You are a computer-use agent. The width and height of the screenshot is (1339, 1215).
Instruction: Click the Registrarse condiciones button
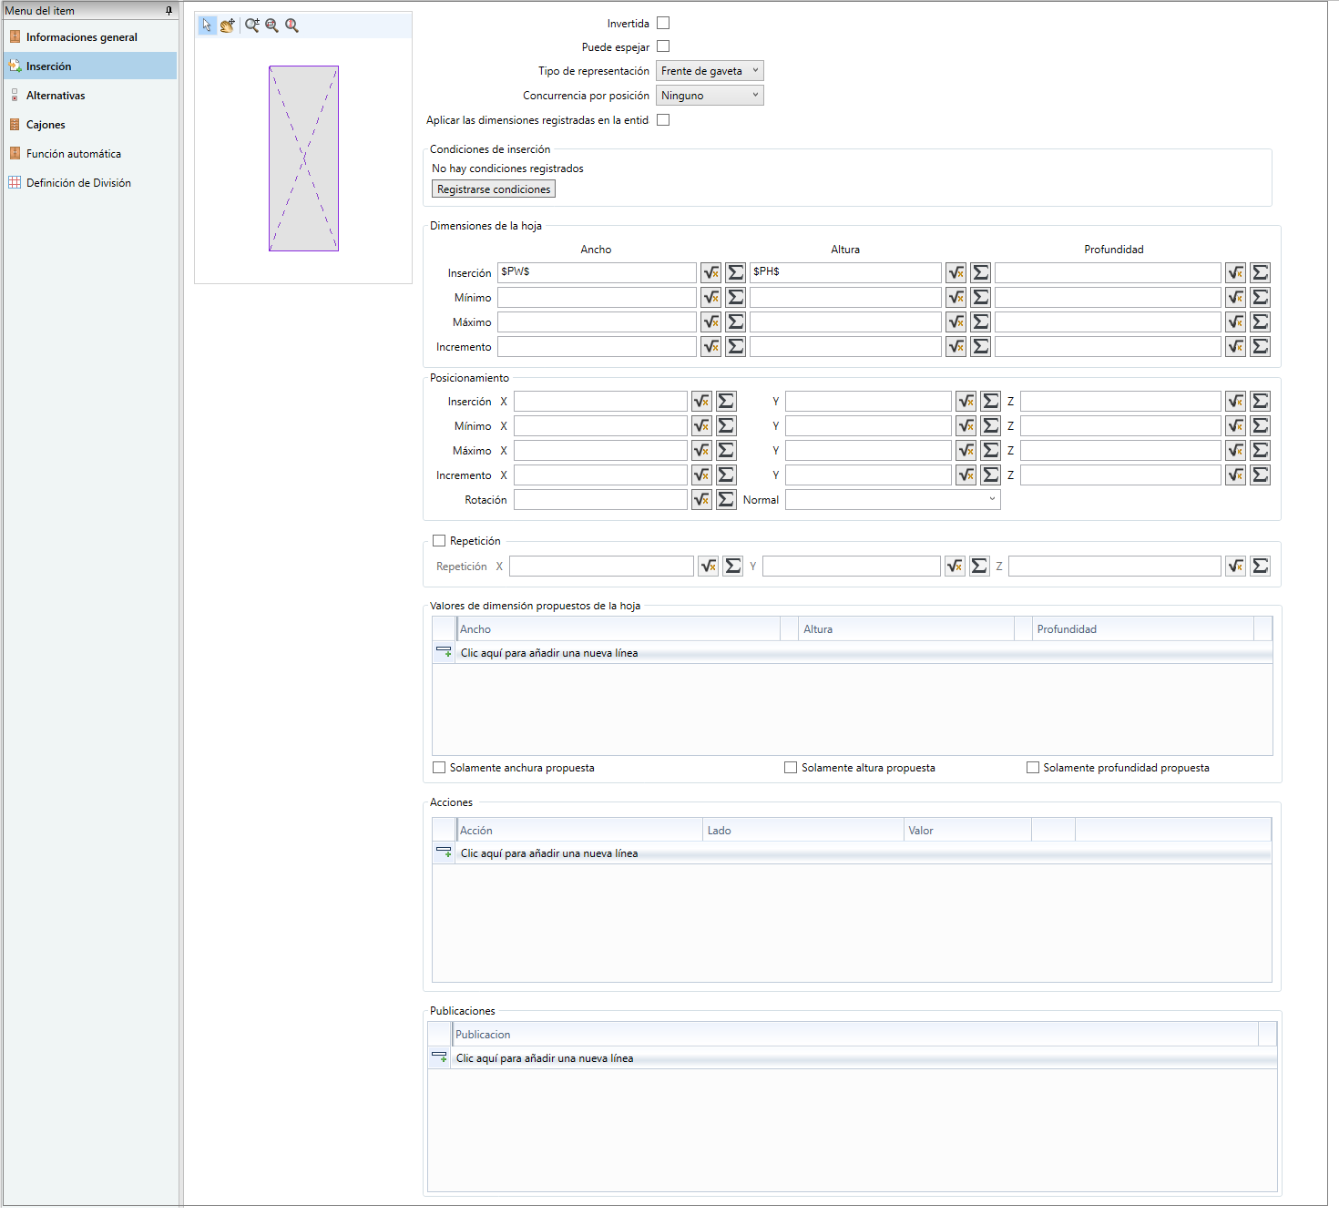494,189
